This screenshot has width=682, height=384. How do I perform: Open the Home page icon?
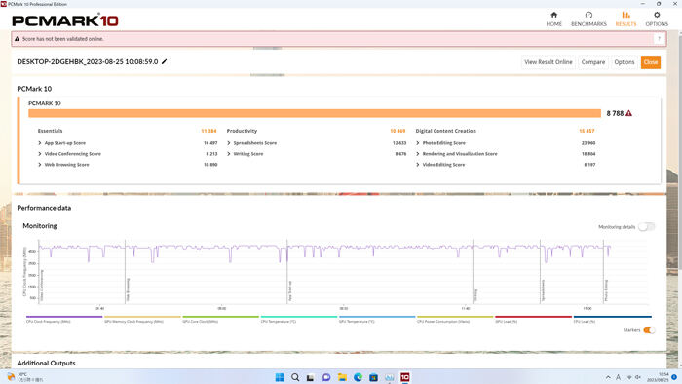coord(553,16)
